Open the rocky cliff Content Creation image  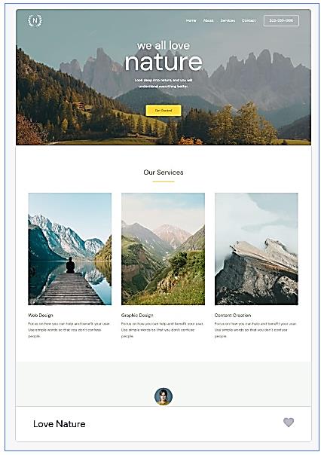pyautogui.click(x=256, y=249)
